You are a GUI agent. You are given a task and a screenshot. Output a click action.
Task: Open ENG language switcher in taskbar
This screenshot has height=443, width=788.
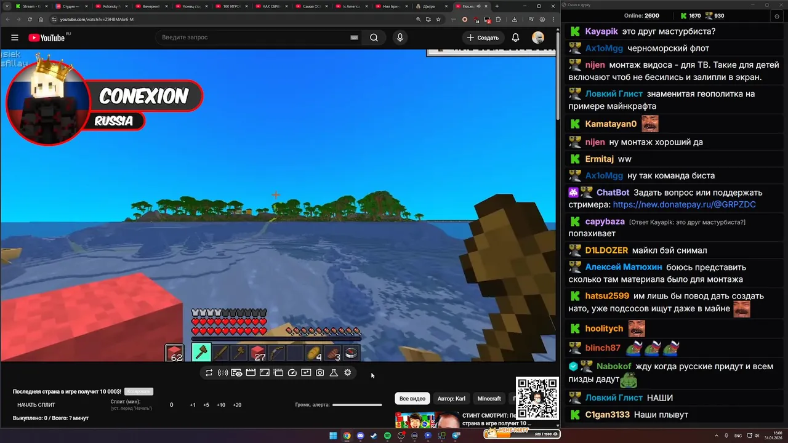[738, 436]
